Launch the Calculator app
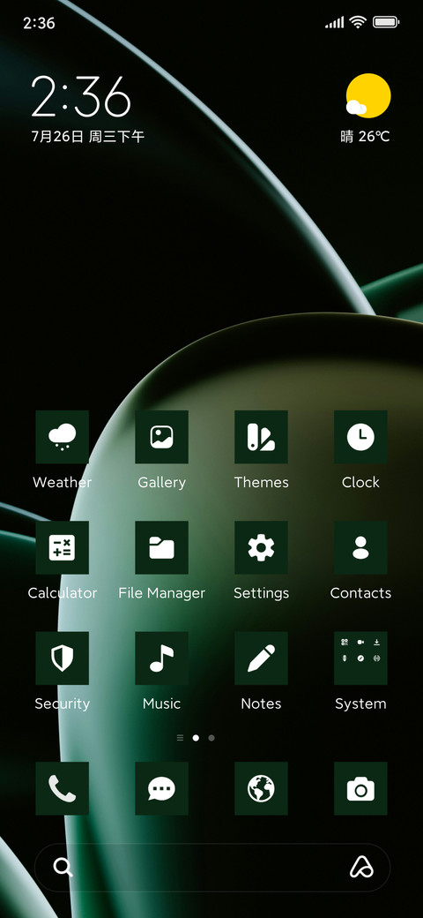This screenshot has height=918, width=423. pyautogui.click(x=62, y=547)
